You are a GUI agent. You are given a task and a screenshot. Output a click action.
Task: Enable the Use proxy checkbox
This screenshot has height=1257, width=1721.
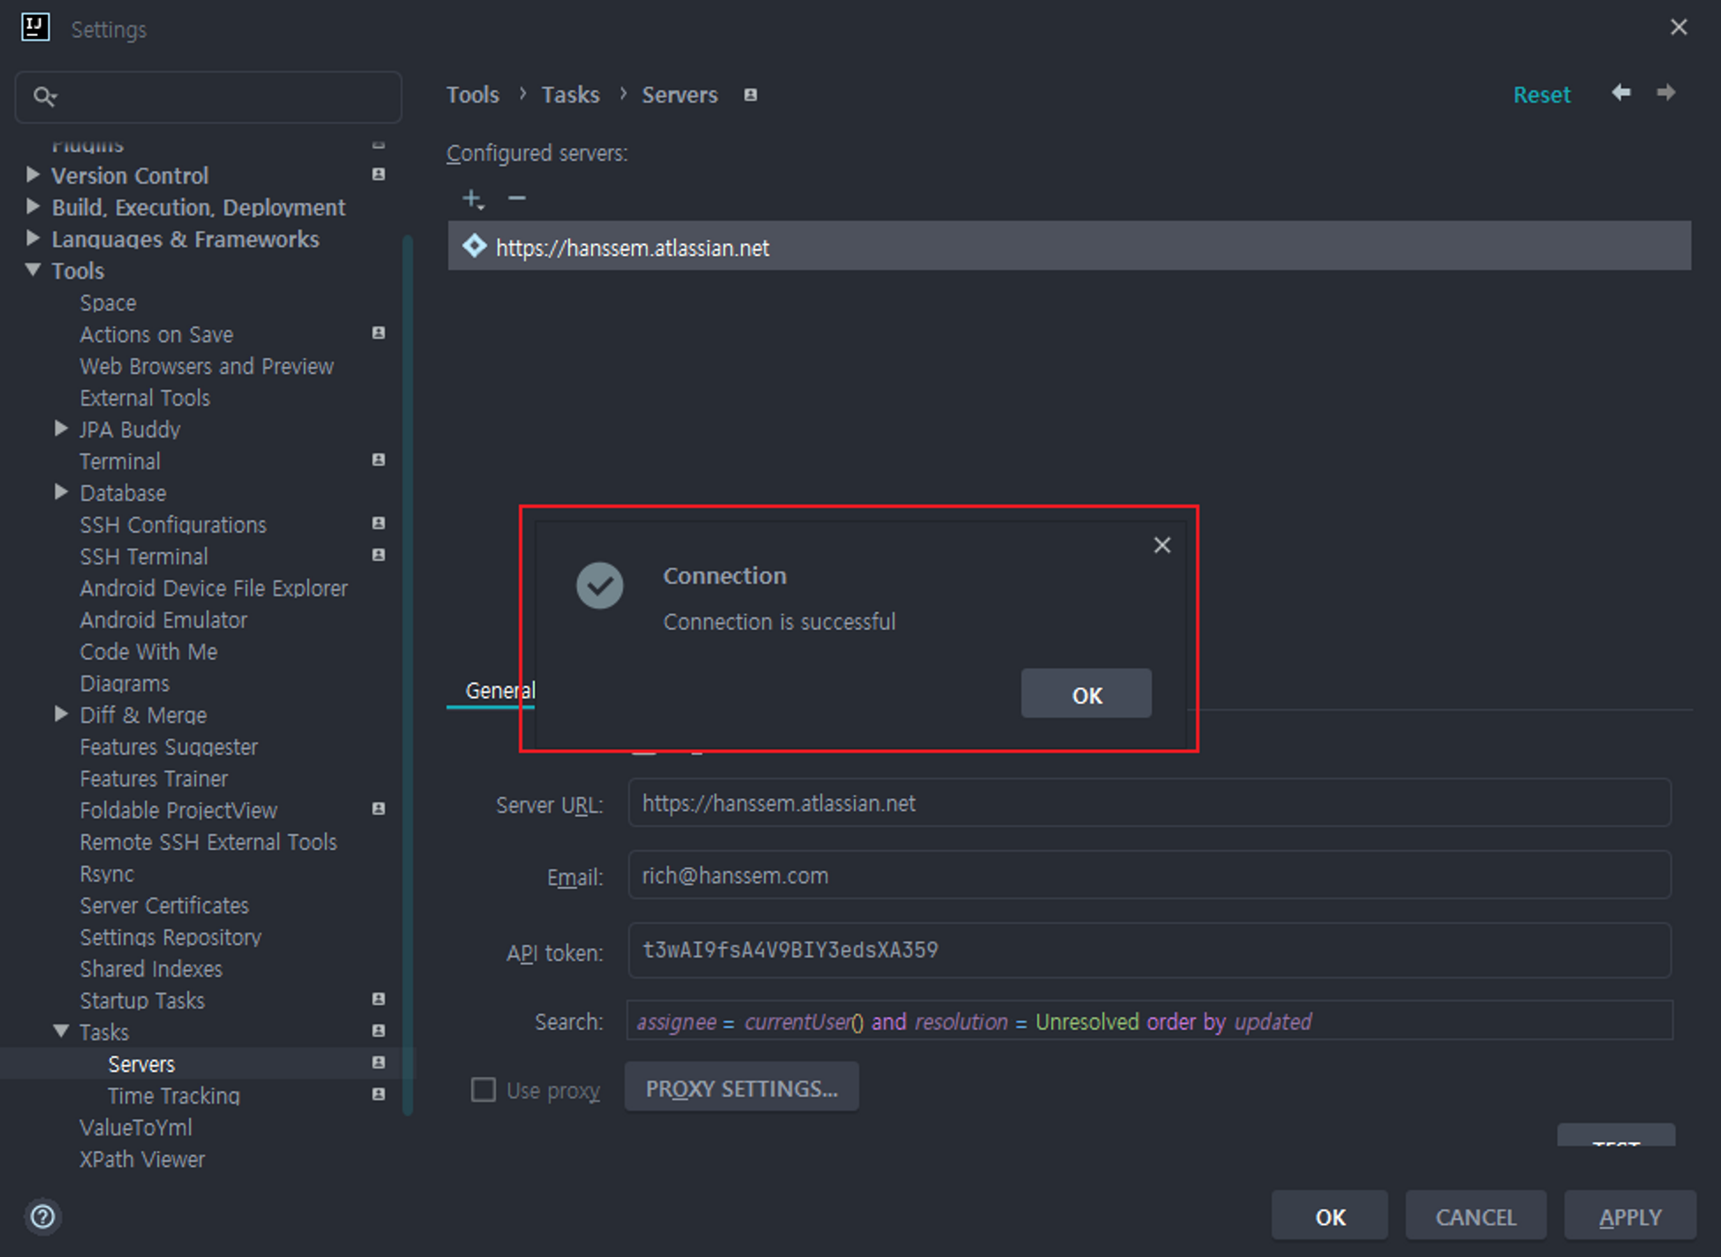(484, 1089)
